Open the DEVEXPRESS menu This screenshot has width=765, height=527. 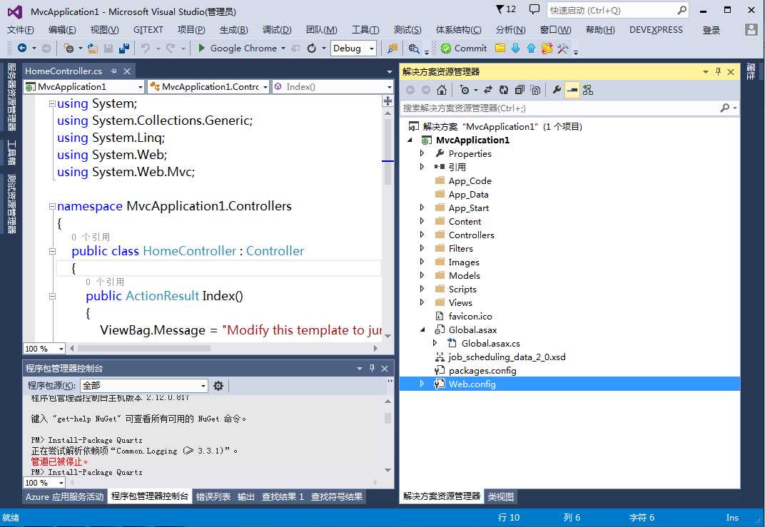click(x=656, y=30)
